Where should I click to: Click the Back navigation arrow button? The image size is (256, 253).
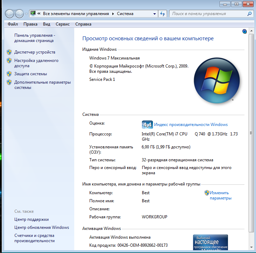(9, 14)
